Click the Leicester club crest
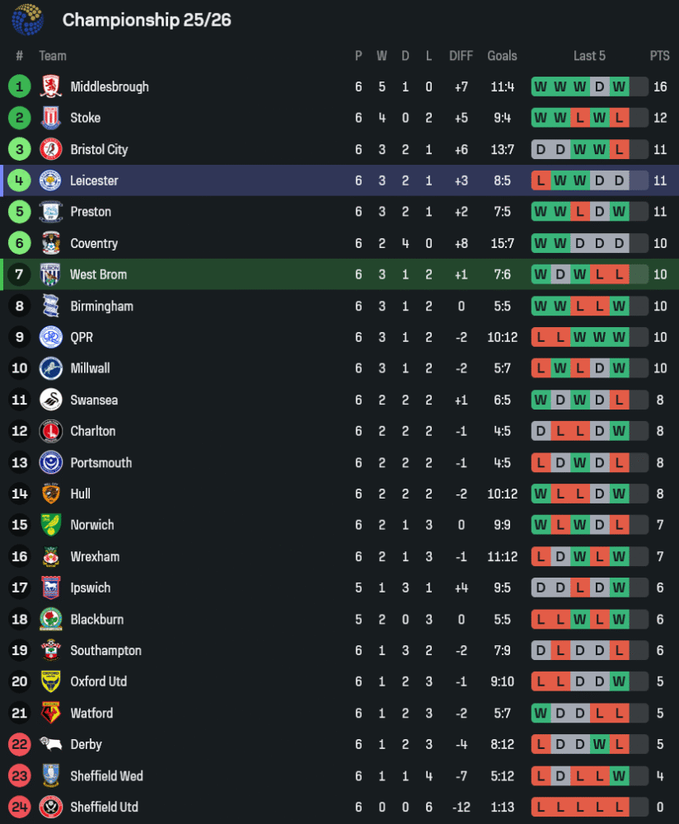The image size is (679, 824). click(51, 180)
